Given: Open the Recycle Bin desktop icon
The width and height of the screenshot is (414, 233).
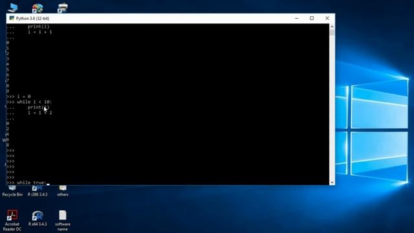Looking at the screenshot, I should (12, 192).
